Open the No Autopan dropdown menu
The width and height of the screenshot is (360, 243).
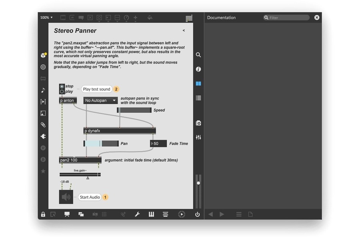(100, 100)
